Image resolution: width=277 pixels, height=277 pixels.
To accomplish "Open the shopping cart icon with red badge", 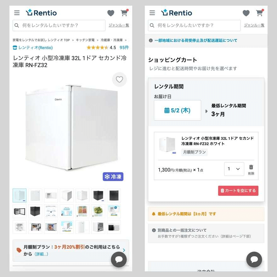I will [x=124, y=13].
